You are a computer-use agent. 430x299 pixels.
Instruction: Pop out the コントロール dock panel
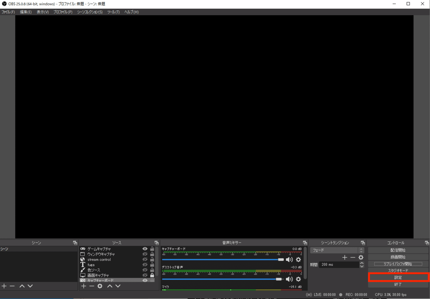426,243
